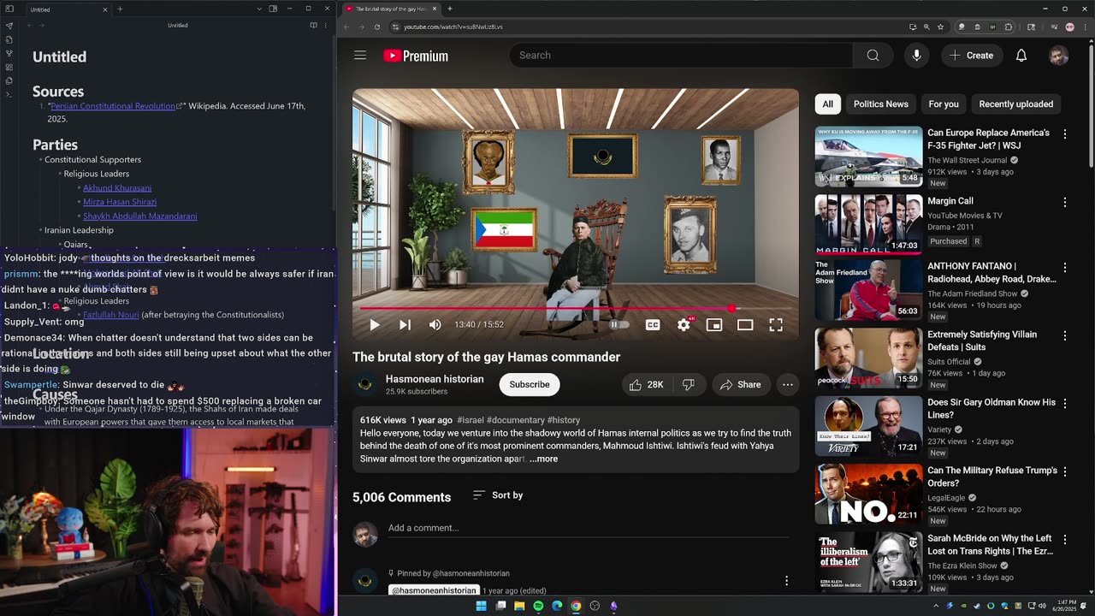Enable miniplayer mode
1095x616 pixels.
click(714, 325)
